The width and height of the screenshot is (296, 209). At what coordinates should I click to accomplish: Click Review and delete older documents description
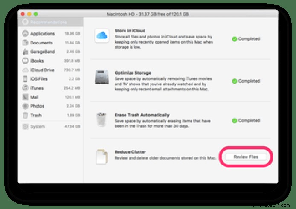tap(165, 158)
